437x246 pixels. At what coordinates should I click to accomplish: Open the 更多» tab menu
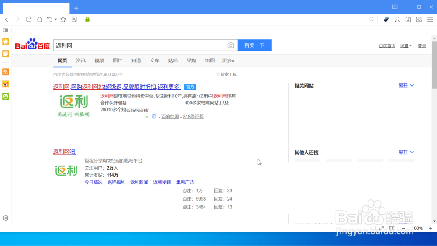pyautogui.click(x=228, y=60)
